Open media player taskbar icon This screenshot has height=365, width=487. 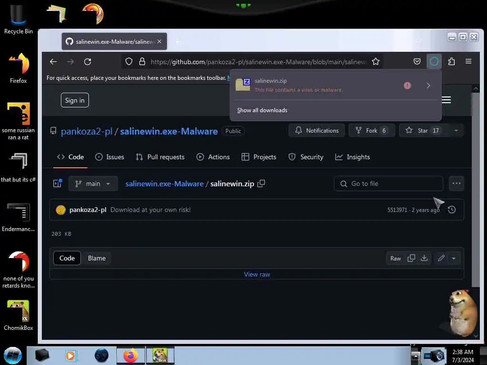click(70, 355)
